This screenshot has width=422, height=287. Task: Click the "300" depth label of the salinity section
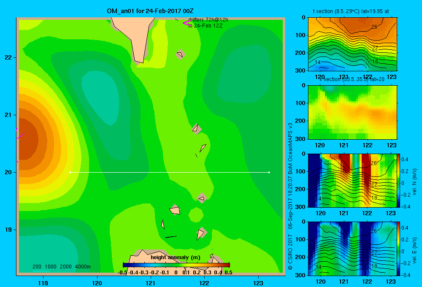tap(300, 139)
